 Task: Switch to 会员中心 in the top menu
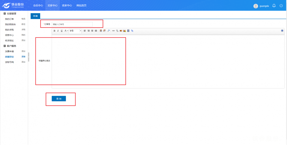coord(38,5)
